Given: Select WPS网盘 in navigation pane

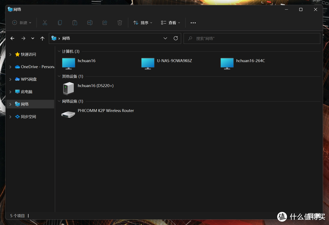Looking at the screenshot, I should 29,79.
